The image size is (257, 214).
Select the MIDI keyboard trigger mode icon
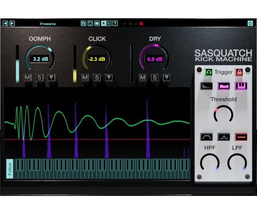(x=241, y=86)
